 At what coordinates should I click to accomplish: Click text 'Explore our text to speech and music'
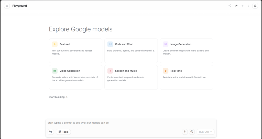126,77
